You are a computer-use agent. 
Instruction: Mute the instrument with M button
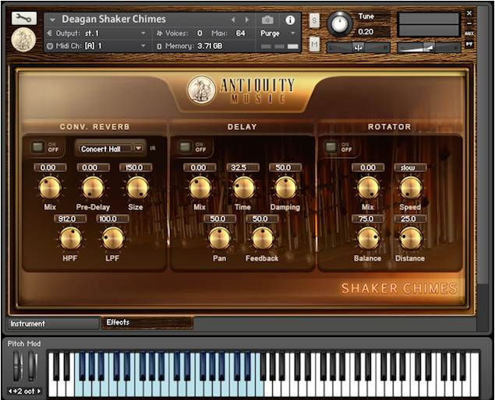click(314, 44)
